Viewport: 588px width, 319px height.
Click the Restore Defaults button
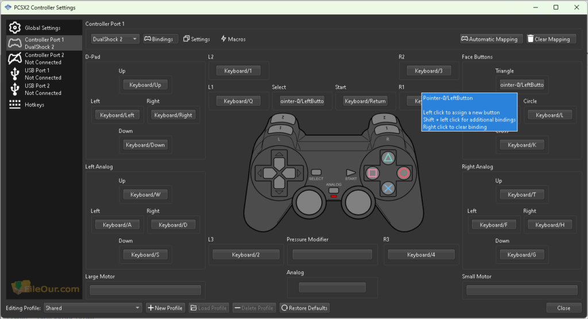304,308
